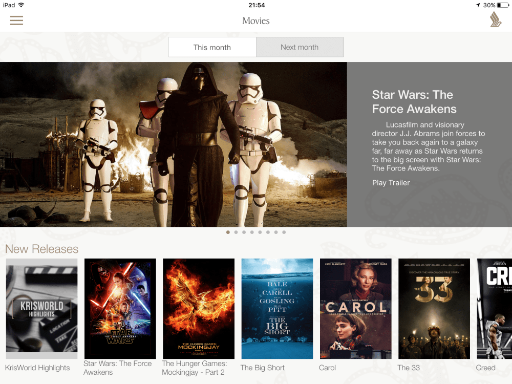Switch to the Next month tab

[300, 47]
